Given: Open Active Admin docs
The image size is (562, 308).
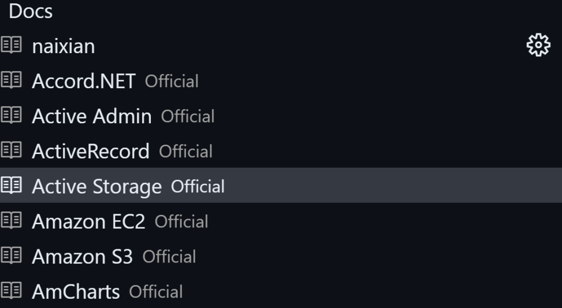Looking at the screenshot, I should [x=92, y=116].
